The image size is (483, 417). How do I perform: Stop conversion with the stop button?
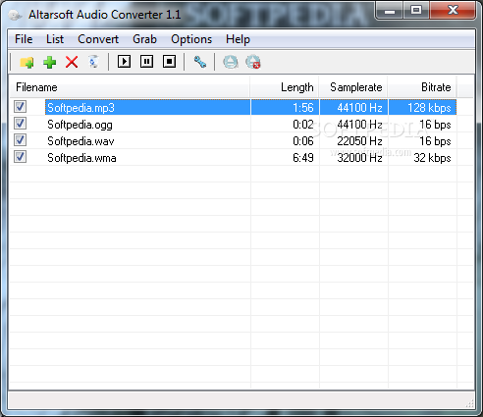click(x=169, y=62)
